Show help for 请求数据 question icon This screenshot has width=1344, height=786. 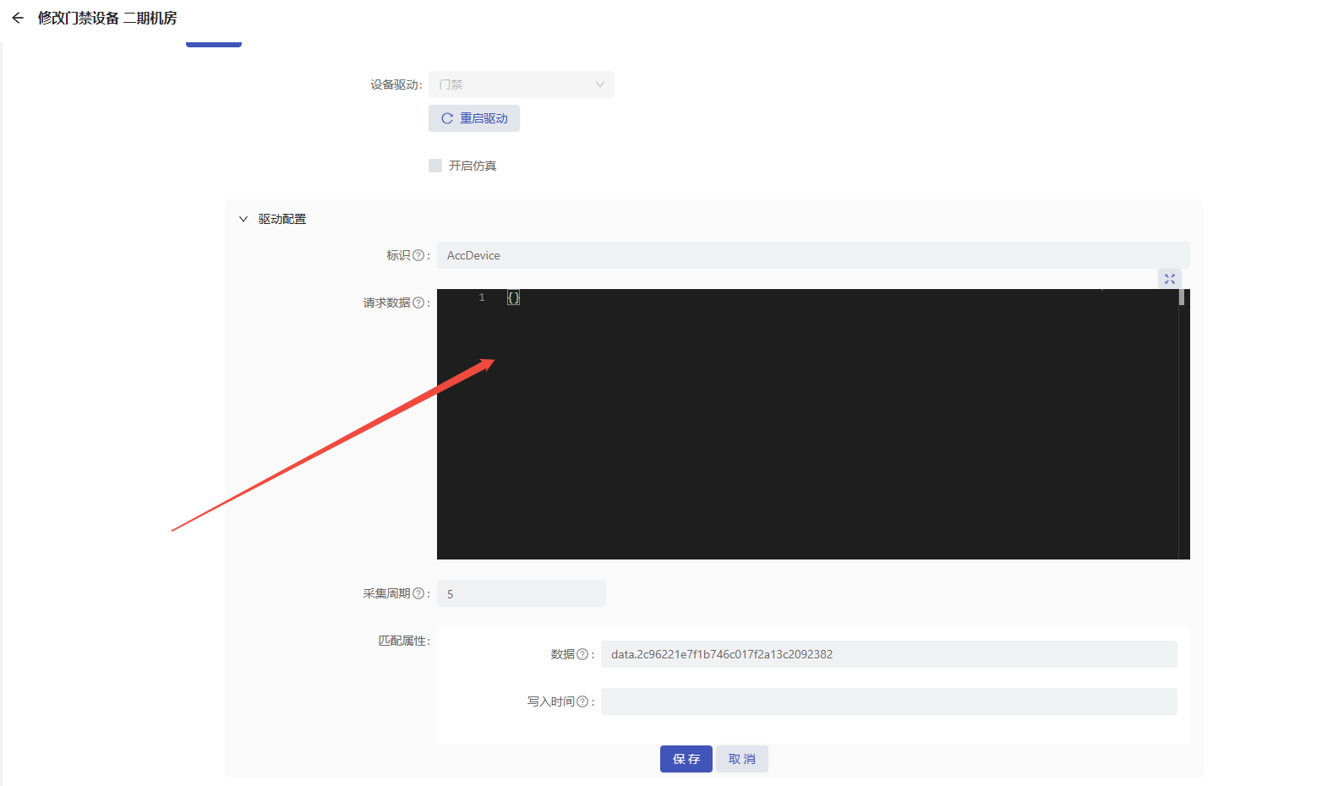point(418,303)
